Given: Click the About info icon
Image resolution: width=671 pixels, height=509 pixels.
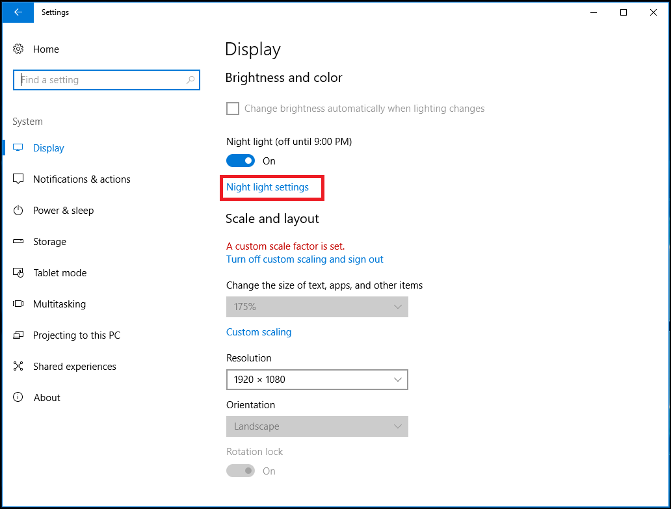Looking at the screenshot, I should click(18, 397).
